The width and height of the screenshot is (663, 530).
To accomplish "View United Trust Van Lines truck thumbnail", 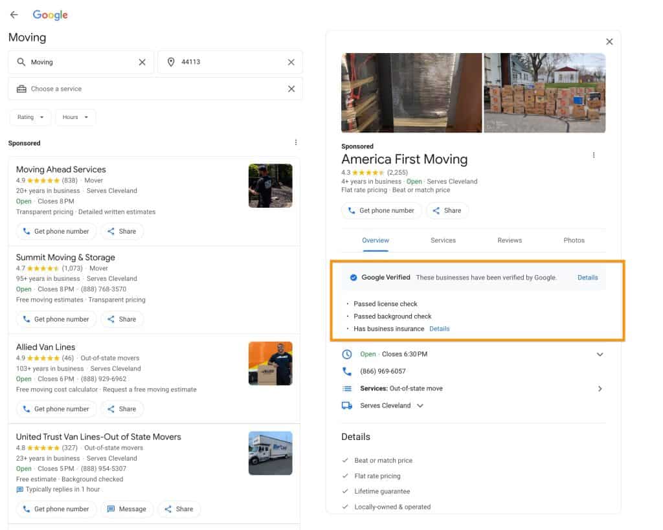I will (270, 453).
